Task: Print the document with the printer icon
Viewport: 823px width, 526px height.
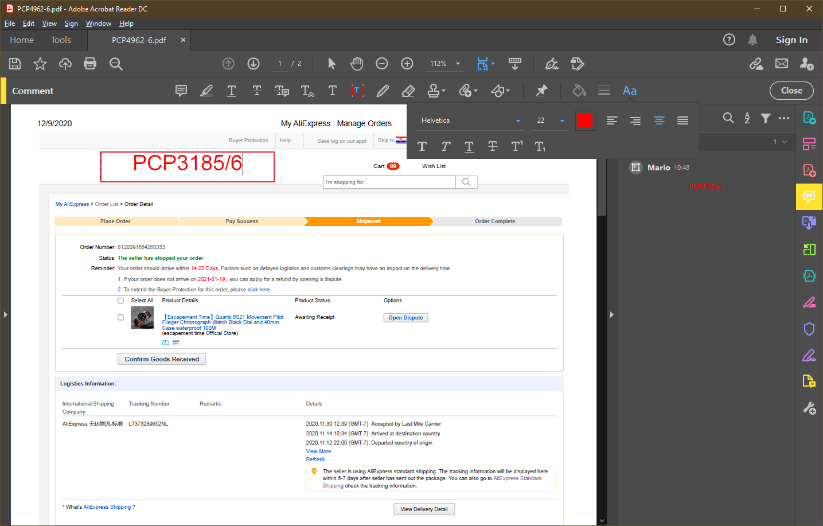Action: (x=90, y=64)
